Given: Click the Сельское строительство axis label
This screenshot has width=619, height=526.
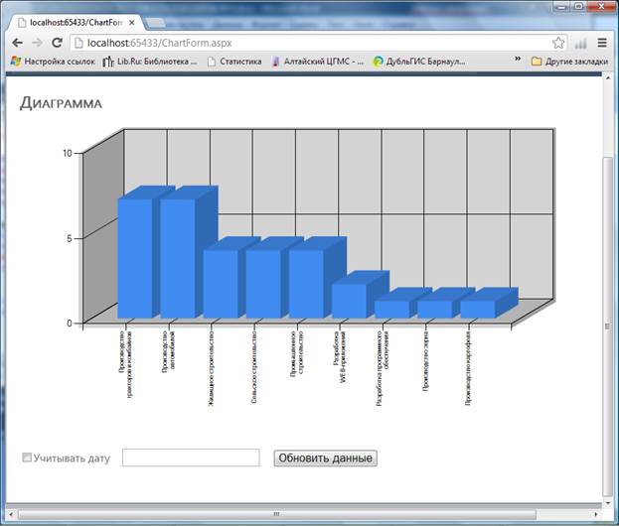Looking at the screenshot, I should click(x=253, y=367).
